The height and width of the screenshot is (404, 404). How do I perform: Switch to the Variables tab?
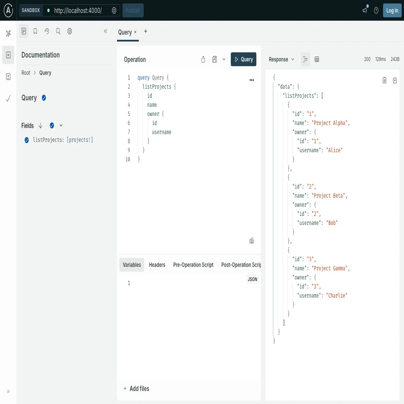(x=131, y=265)
